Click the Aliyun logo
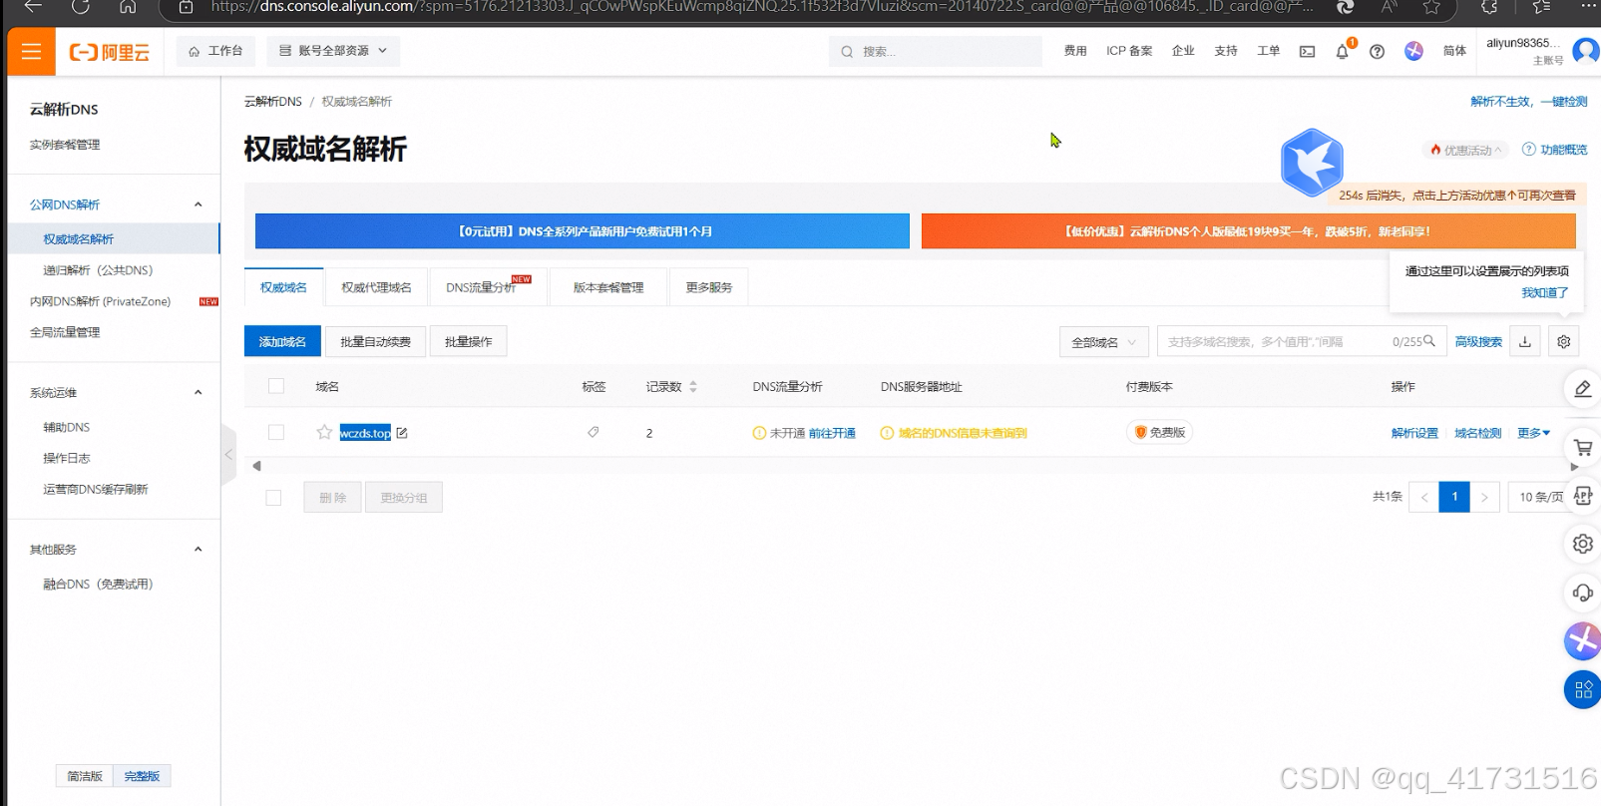The image size is (1601, 806). point(110,52)
